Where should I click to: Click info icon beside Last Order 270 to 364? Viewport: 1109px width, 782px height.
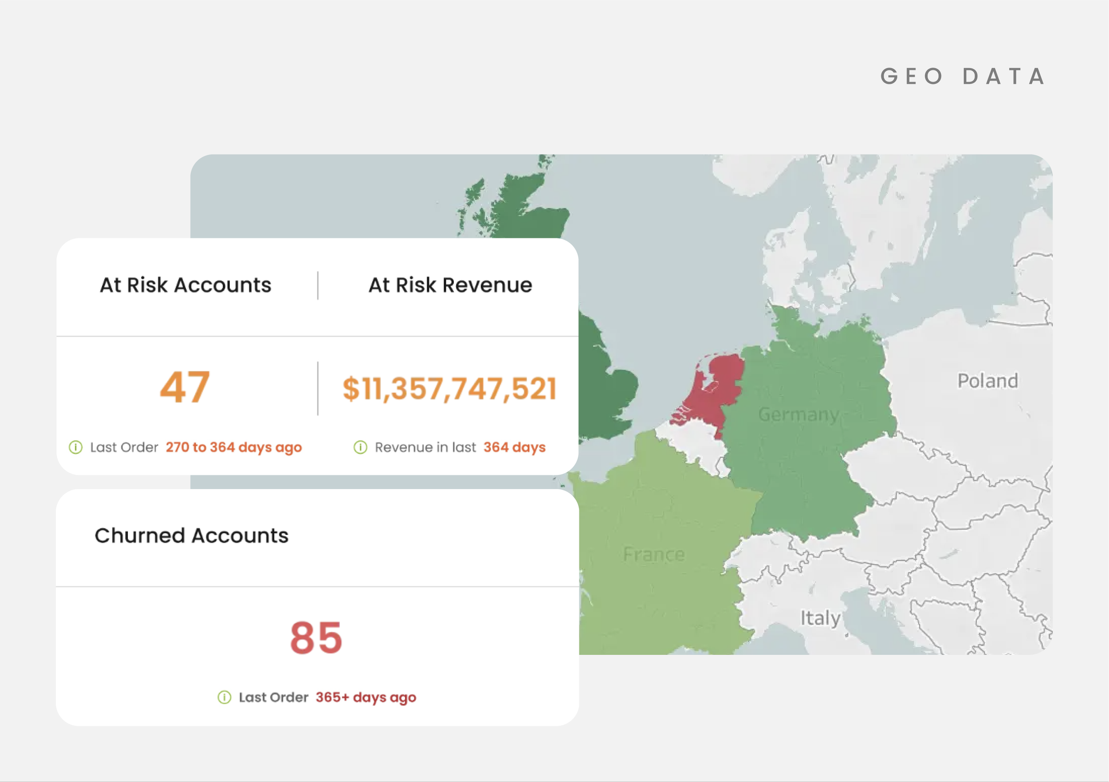(x=76, y=447)
